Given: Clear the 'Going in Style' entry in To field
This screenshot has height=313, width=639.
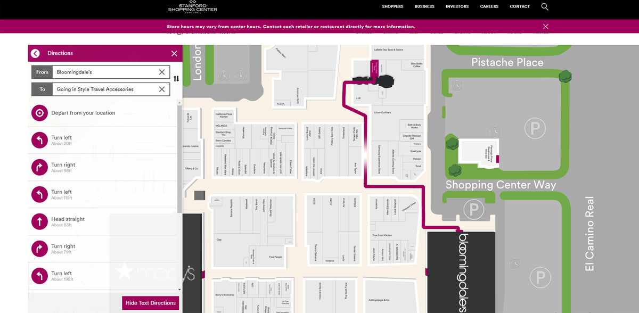Looking at the screenshot, I should pyautogui.click(x=161, y=89).
